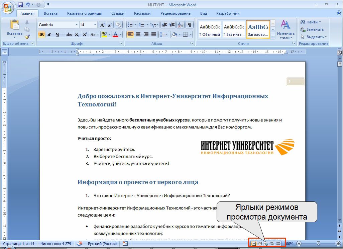The height and width of the screenshot is (249, 343).
Task: Open the font size 14 dropdown
Action: (95, 25)
